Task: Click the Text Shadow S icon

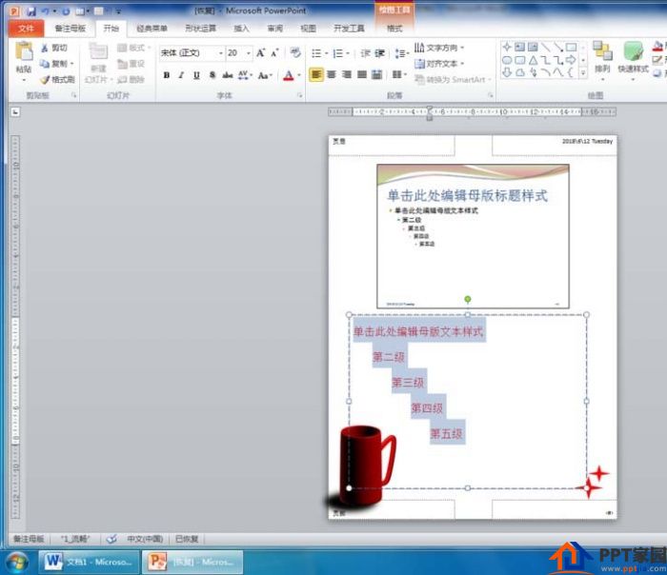Action: [x=212, y=75]
